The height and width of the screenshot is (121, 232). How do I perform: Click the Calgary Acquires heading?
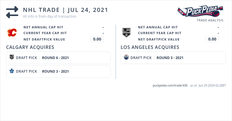[x=30, y=47]
